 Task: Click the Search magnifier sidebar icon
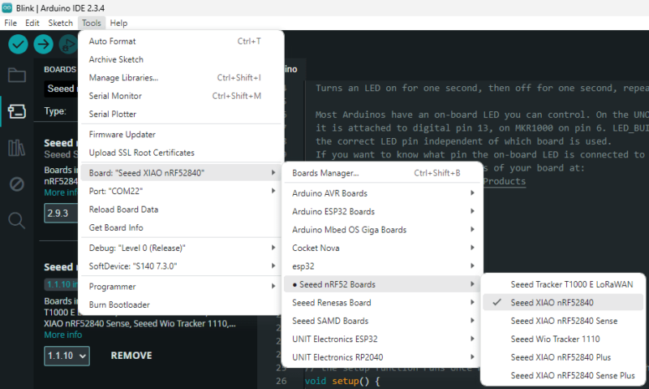[17, 220]
